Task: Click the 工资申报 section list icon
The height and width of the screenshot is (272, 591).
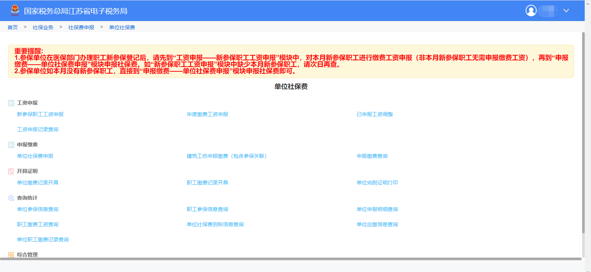Action: [11, 103]
